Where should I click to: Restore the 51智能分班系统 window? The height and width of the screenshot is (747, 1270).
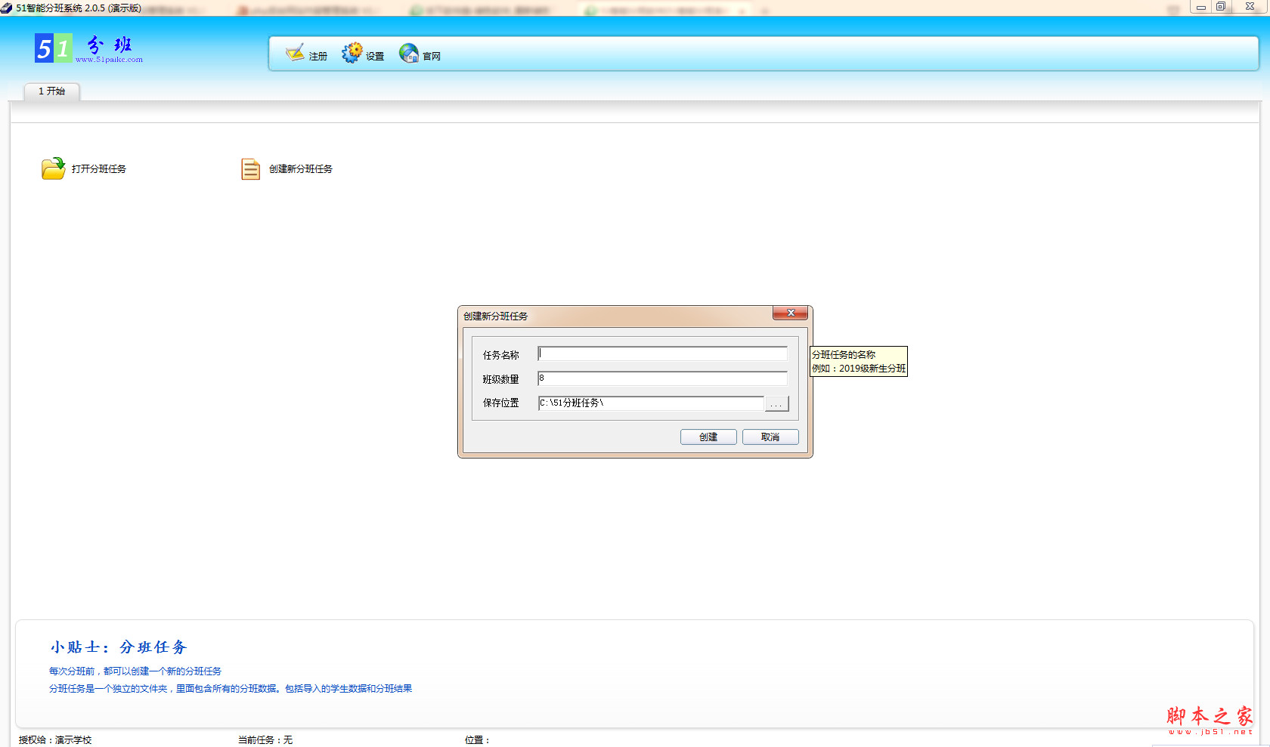[x=1221, y=7]
